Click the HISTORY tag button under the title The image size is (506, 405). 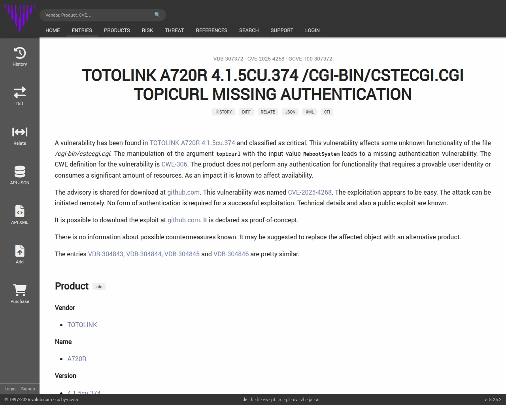224,112
